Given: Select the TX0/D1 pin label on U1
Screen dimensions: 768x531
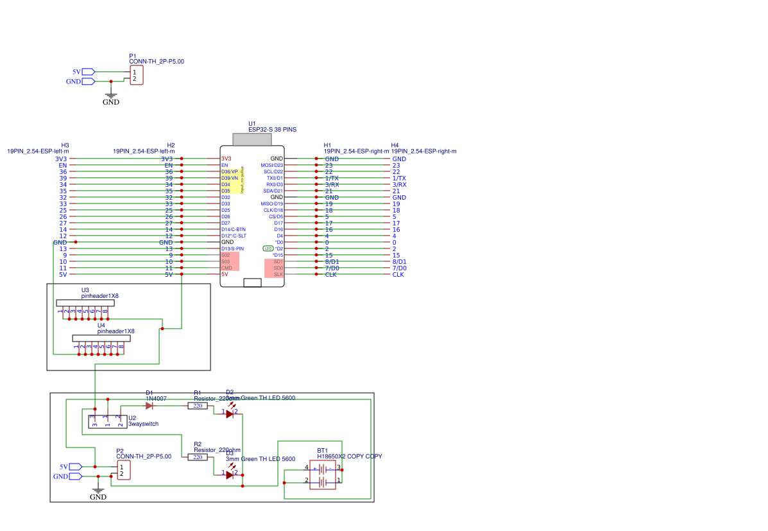Looking at the screenshot, I should [x=275, y=178].
